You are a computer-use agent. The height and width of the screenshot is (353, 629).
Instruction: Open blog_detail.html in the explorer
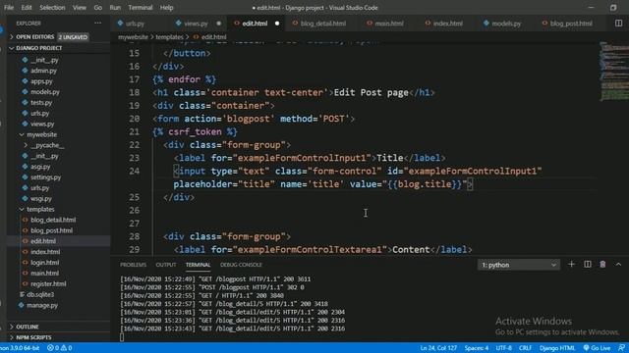click(53, 220)
